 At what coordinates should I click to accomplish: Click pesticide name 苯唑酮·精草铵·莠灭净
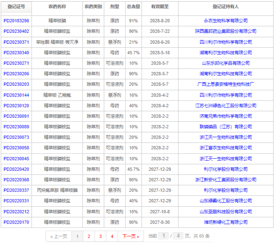pos(57,42)
